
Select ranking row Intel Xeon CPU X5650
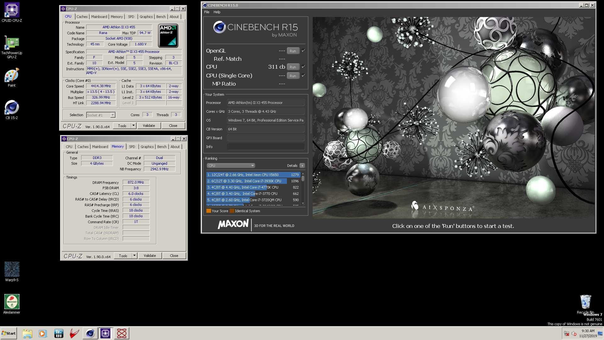(x=253, y=175)
